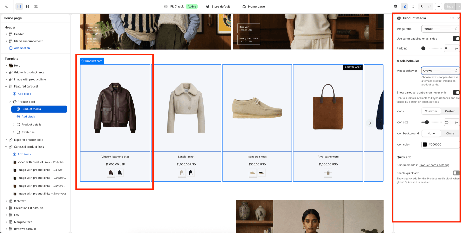The image size is (461, 233).
Task: Click the Product card label badge
Action: pyautogui.click(x=92, y=61)
